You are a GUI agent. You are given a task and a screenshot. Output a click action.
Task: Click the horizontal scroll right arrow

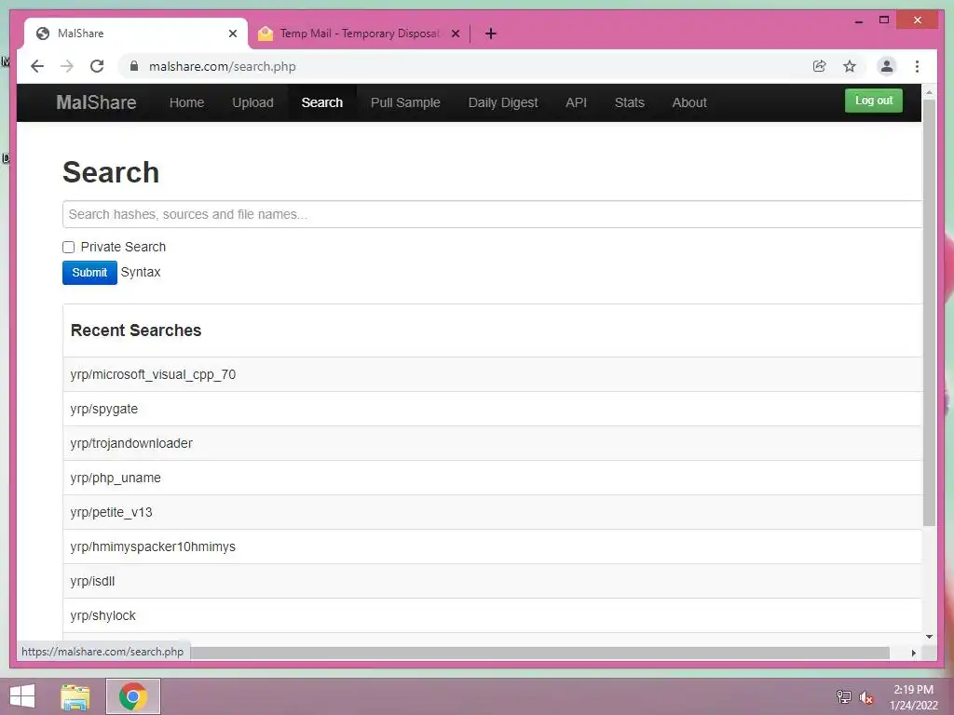pyautogui.click(x=913, y=653)
